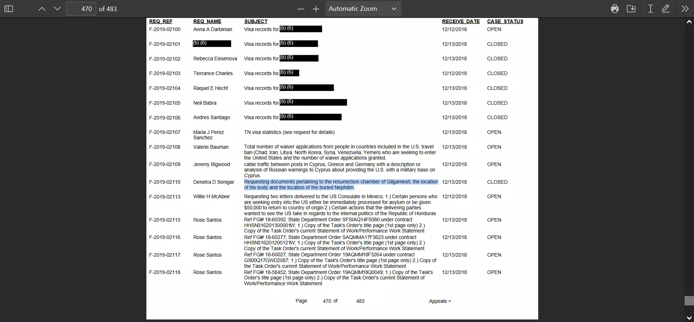Screen dimensions: 694x322
Task: Click the Cyprus cable traffic subject text
Action: click(339, 170)
